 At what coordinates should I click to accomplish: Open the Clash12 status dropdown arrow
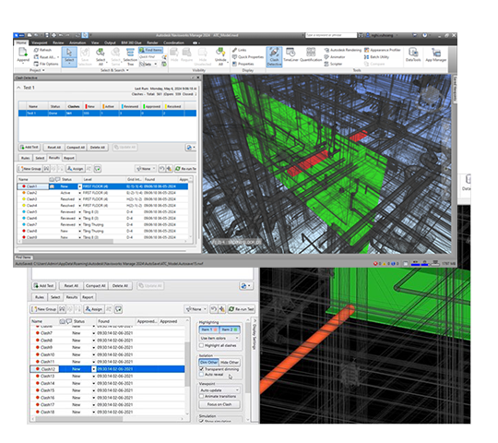click(94, 369)
